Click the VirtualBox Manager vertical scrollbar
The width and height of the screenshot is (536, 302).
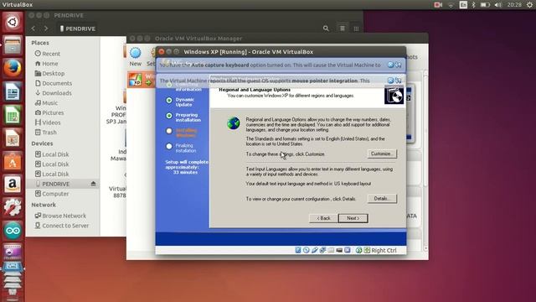click(x=425, y=161)
